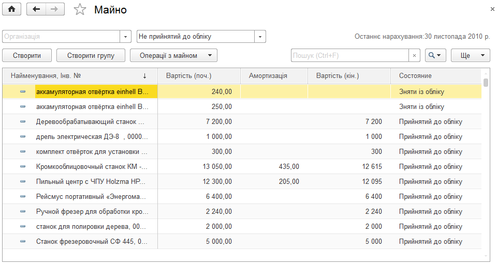Viewport: 497px width, 266px height.
Task: Select Станок фрезеровочный СФ 445 name
Action: click(92, 242)
